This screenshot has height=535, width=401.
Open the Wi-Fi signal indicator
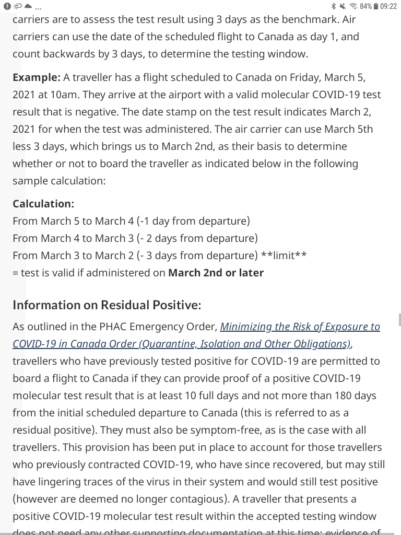click(352, 6)
